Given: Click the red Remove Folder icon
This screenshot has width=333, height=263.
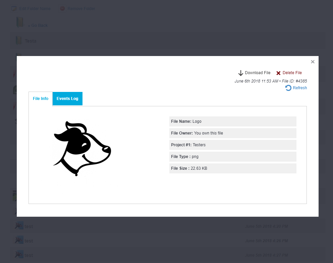Looking at the screenshot, I should (x=62, y=8).
